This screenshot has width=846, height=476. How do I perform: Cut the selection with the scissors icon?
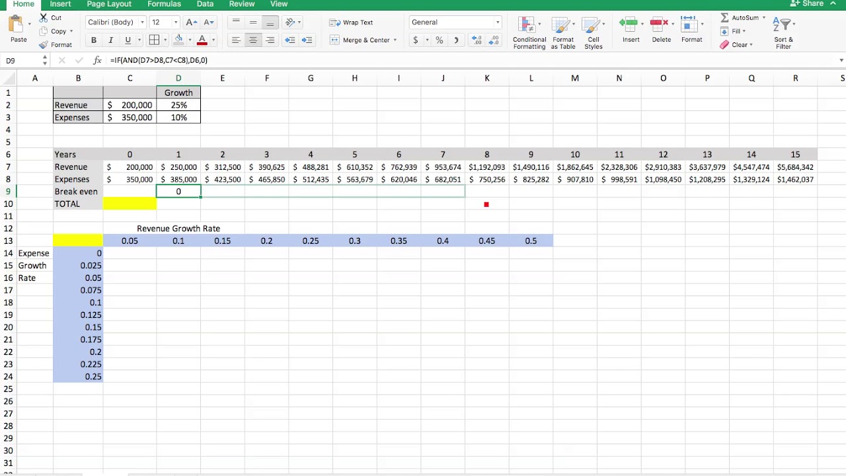43,17
